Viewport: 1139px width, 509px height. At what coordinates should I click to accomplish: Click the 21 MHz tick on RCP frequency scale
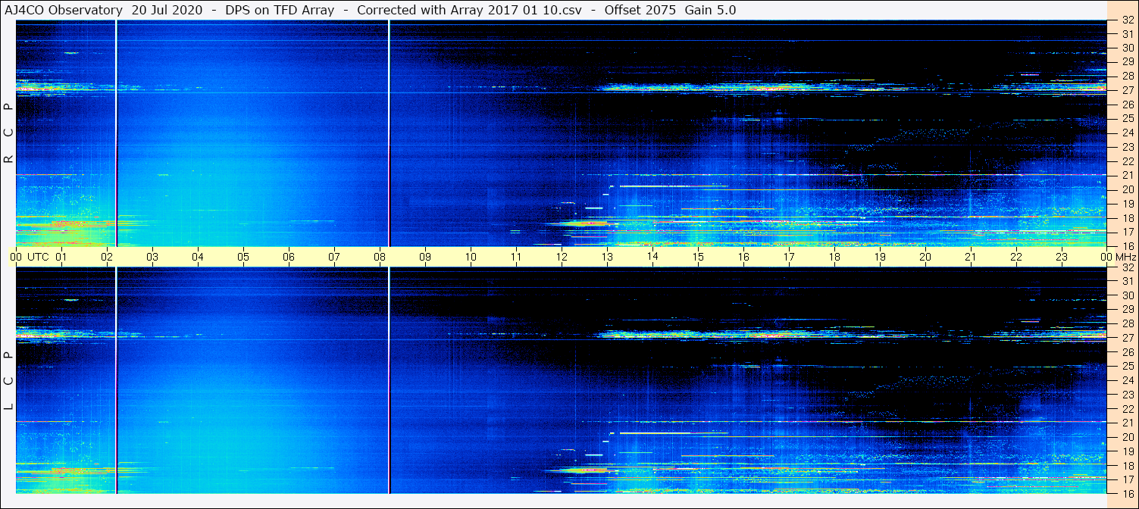[x=1127, y=175]
